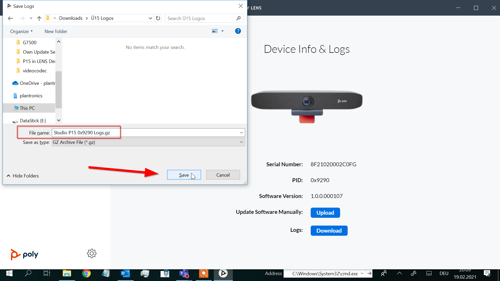Click serial number 8F21020002C0FG
This screenshot has height=281, width=500.
333,164
